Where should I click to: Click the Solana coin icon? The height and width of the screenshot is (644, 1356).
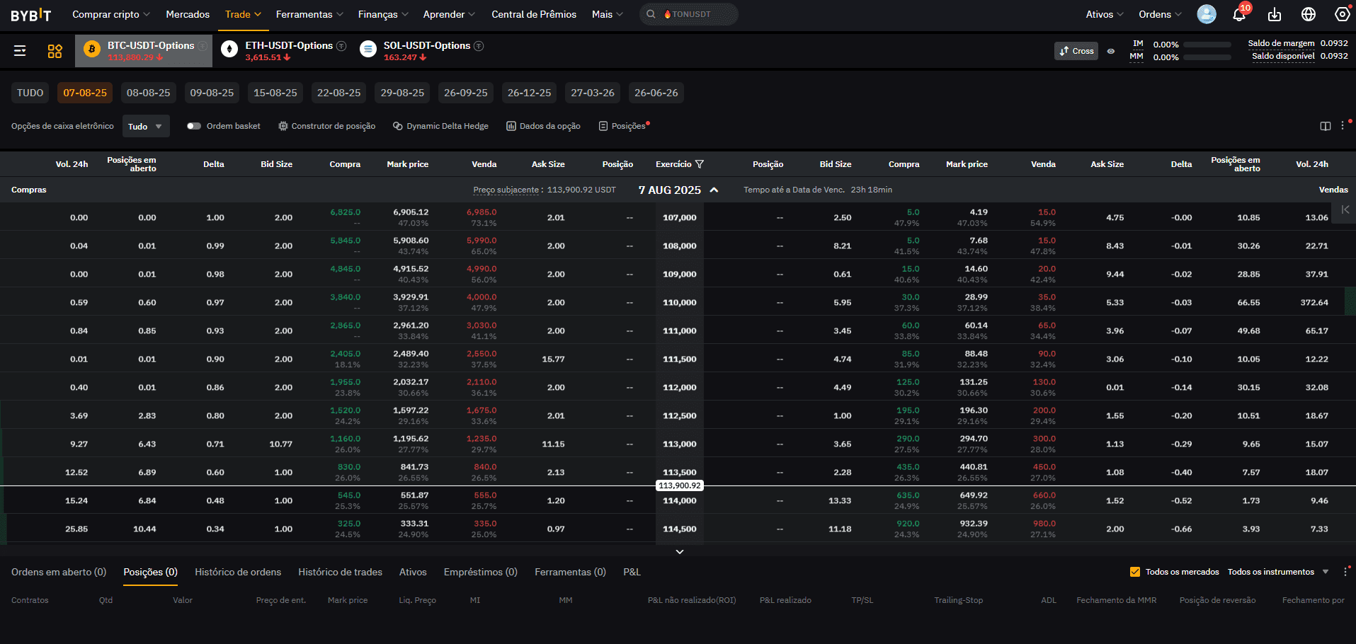click(x=368, y=49)
